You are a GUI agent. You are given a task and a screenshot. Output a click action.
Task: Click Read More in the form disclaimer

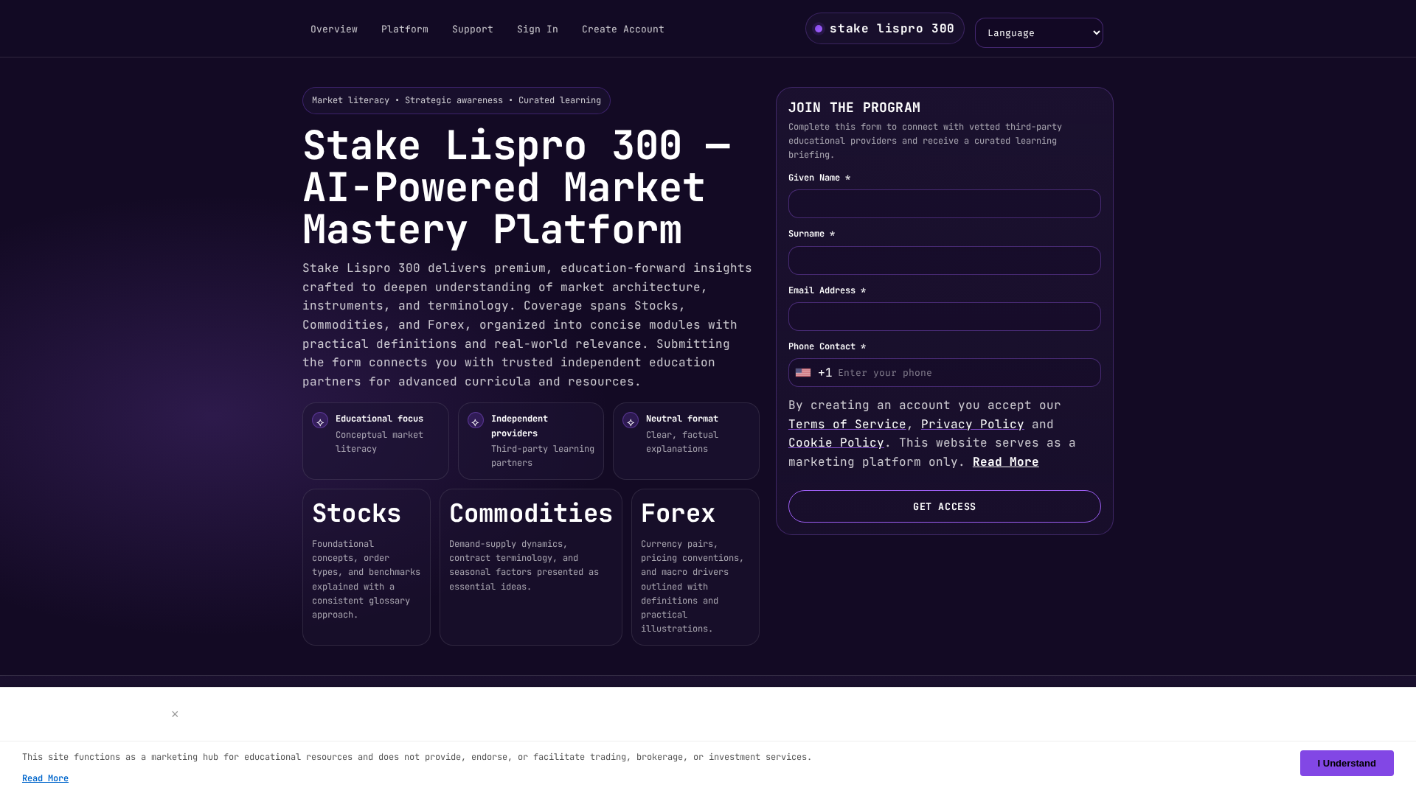pyautogui.click(x=1005, y=462)
